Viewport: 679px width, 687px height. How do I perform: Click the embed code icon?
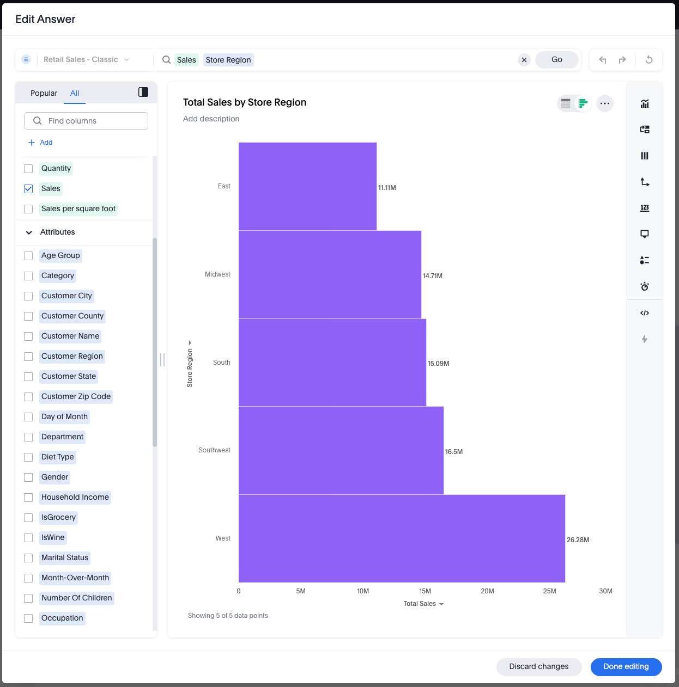[x=645, y=313]
